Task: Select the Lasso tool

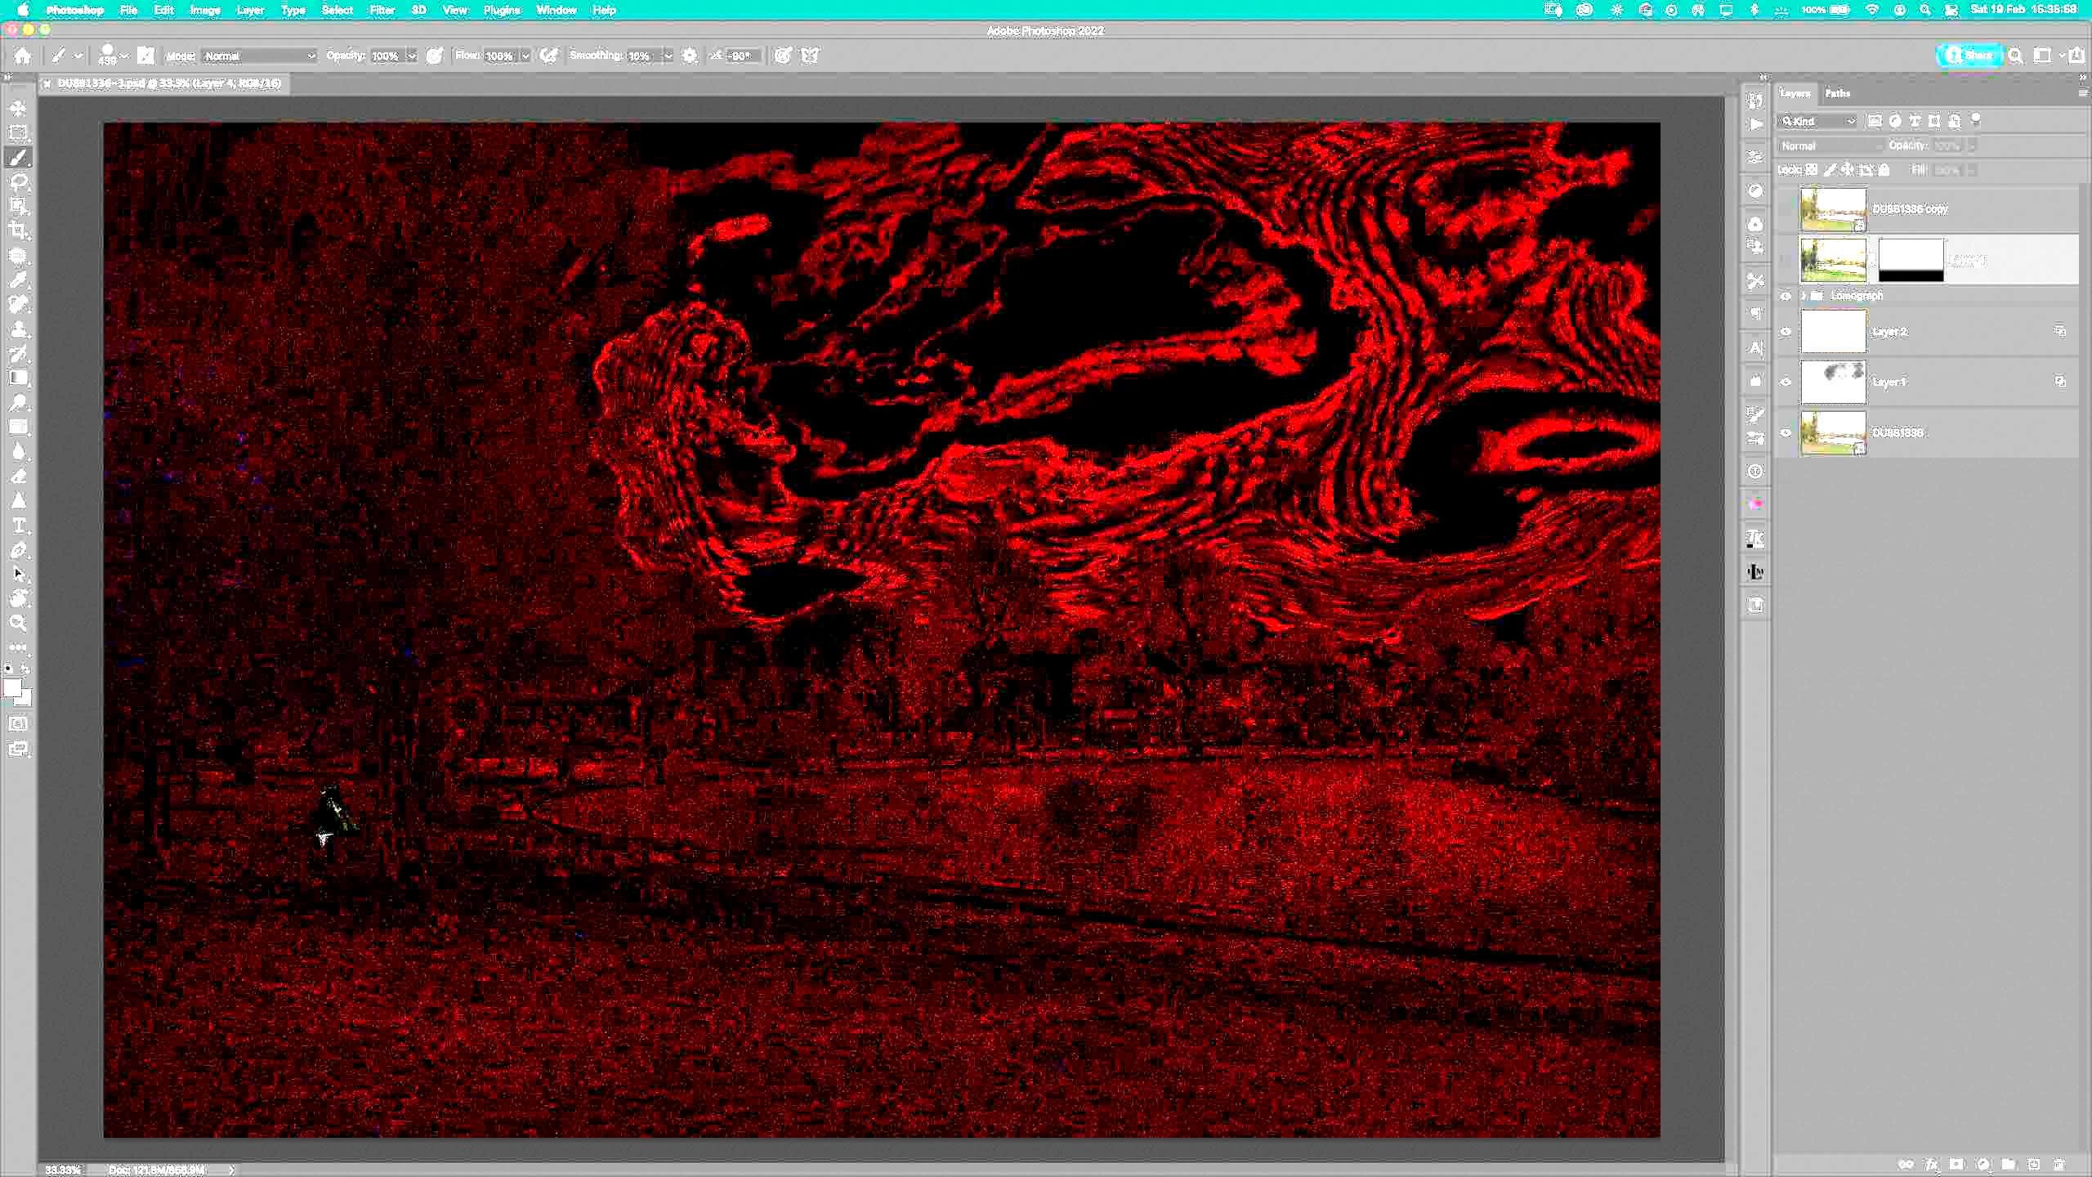Action: coord(19,181)
